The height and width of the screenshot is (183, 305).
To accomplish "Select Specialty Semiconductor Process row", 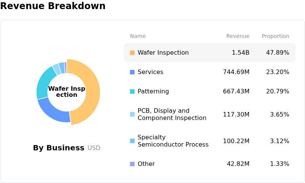I will pyautogui.click(x=173, y=141).
